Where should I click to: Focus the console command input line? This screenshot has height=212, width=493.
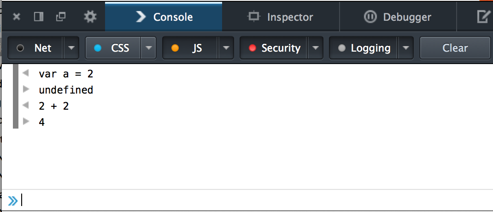click(x=255, y=200)
